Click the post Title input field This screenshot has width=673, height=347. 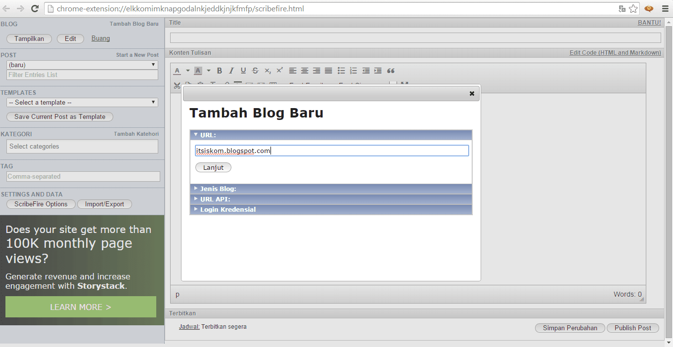point(415,38)
